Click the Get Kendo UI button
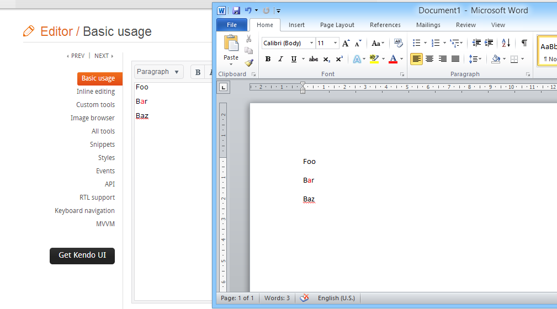 (x=82, y=255)
